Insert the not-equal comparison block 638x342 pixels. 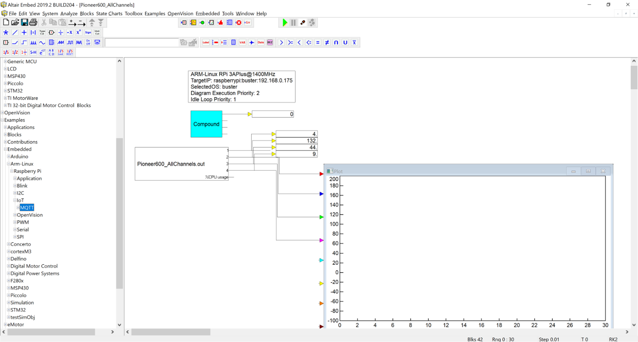click(327, 42)
